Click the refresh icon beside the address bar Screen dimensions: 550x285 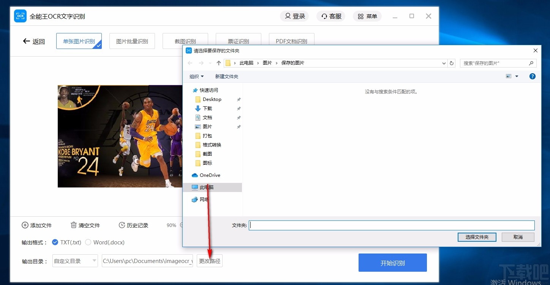452,63
